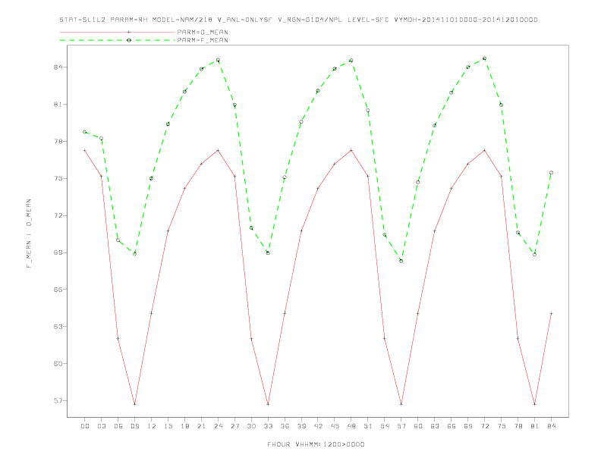Click the red O_MEAN legend line sample

(x=118, y=32)
